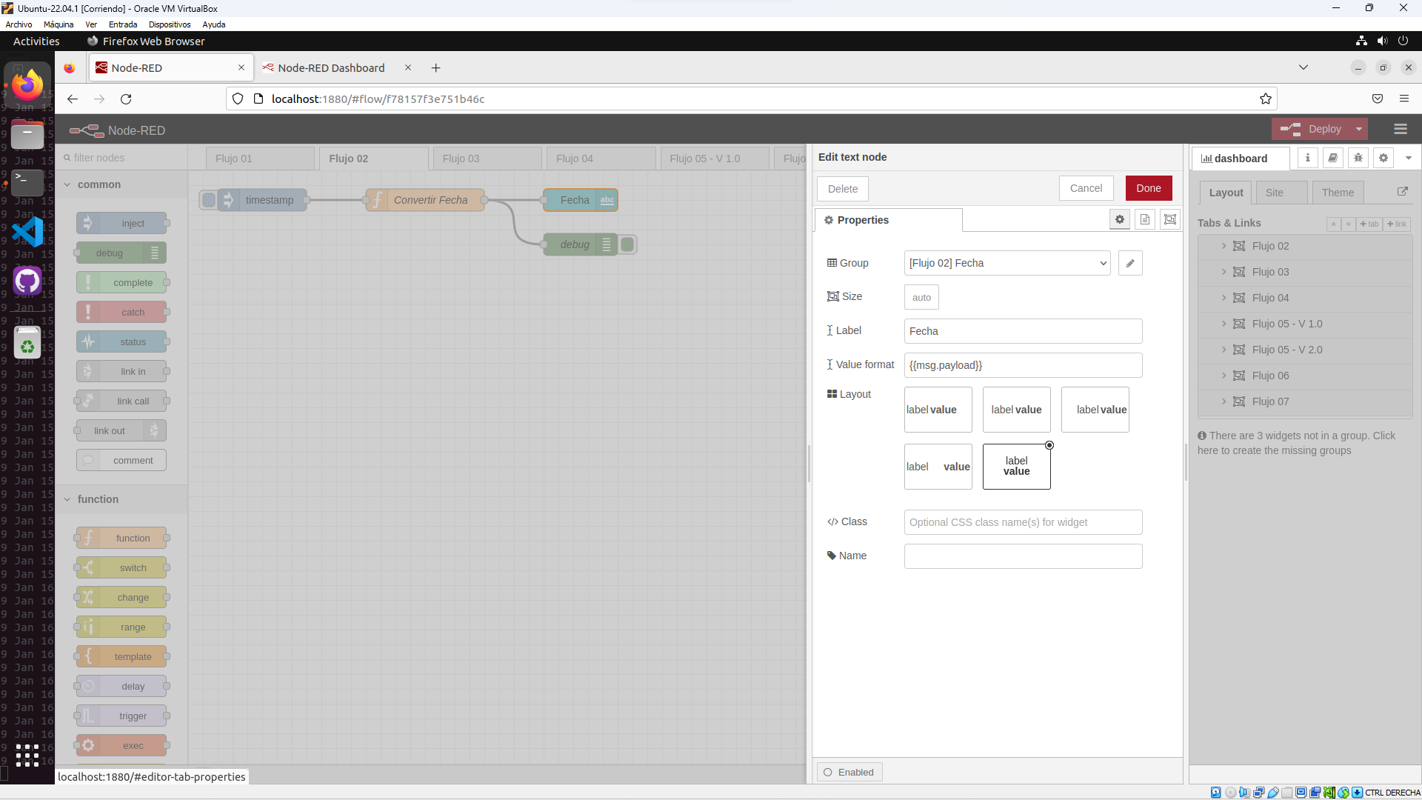
Task: Click pencil icon to edit the group
Action: click(1130, 263)
